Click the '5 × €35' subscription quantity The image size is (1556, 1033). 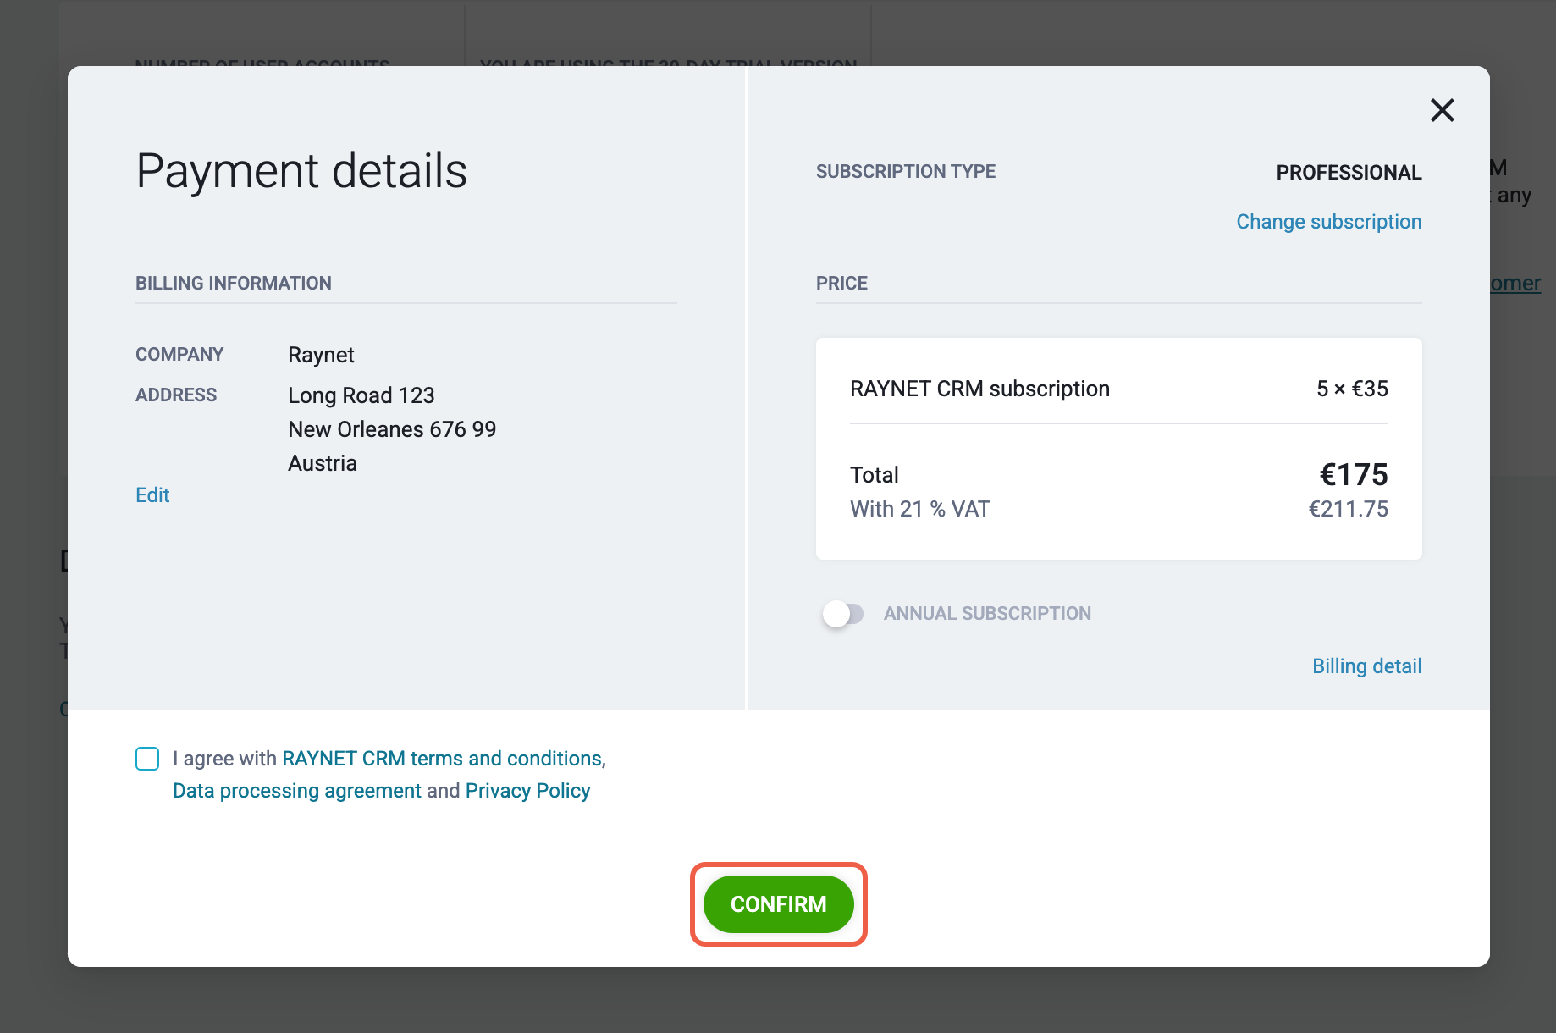[1352, 389]
